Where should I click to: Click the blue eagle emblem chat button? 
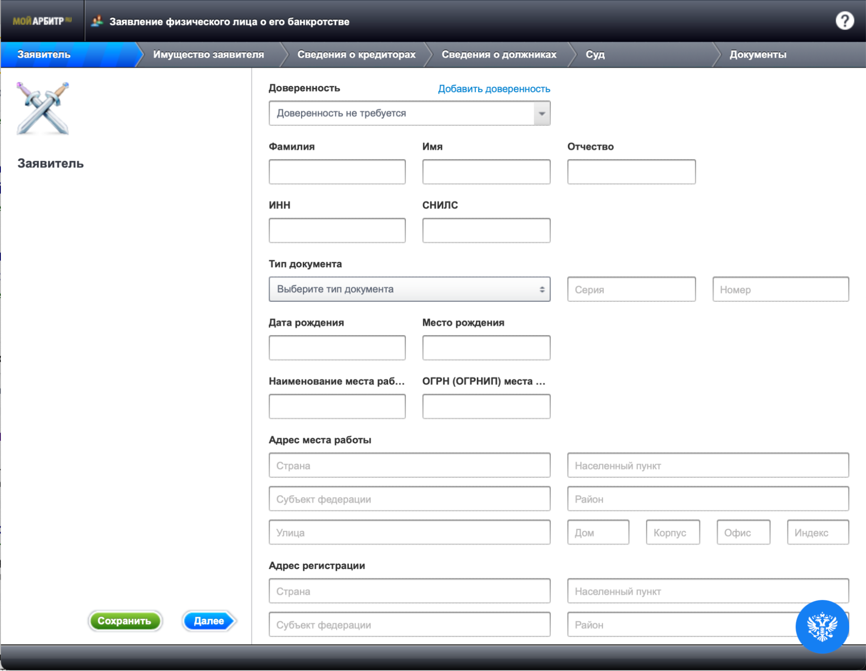point(822,626)
